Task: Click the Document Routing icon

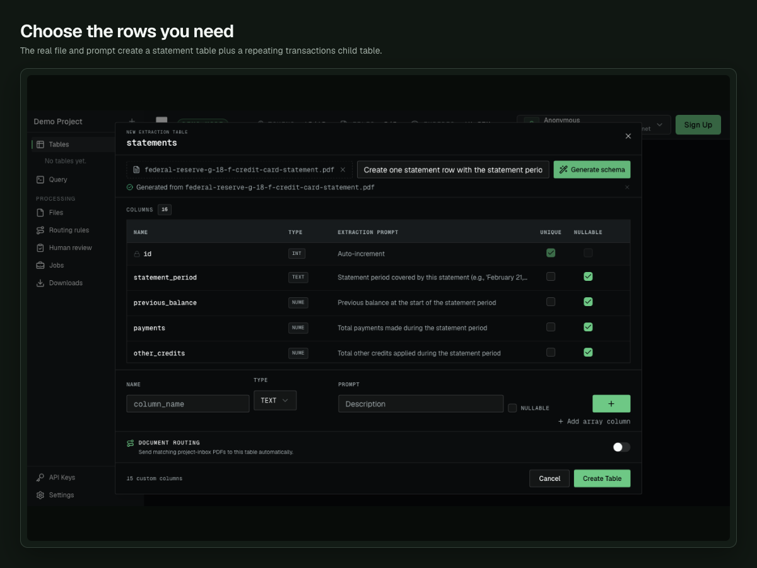Action: click(x=131, y=444)
